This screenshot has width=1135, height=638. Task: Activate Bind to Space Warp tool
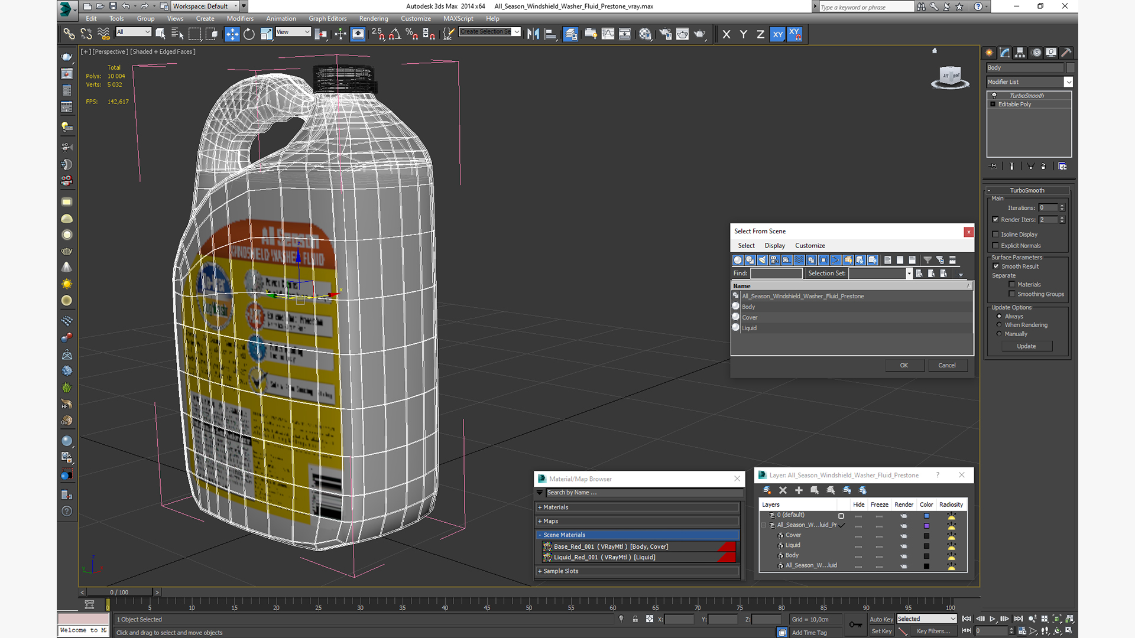[103, 34]
